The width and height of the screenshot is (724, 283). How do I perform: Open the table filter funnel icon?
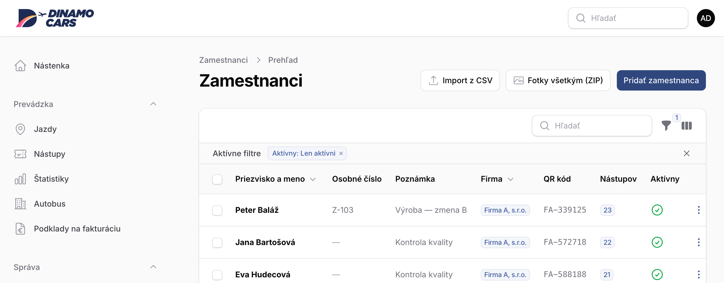click(x=666, y=126)
